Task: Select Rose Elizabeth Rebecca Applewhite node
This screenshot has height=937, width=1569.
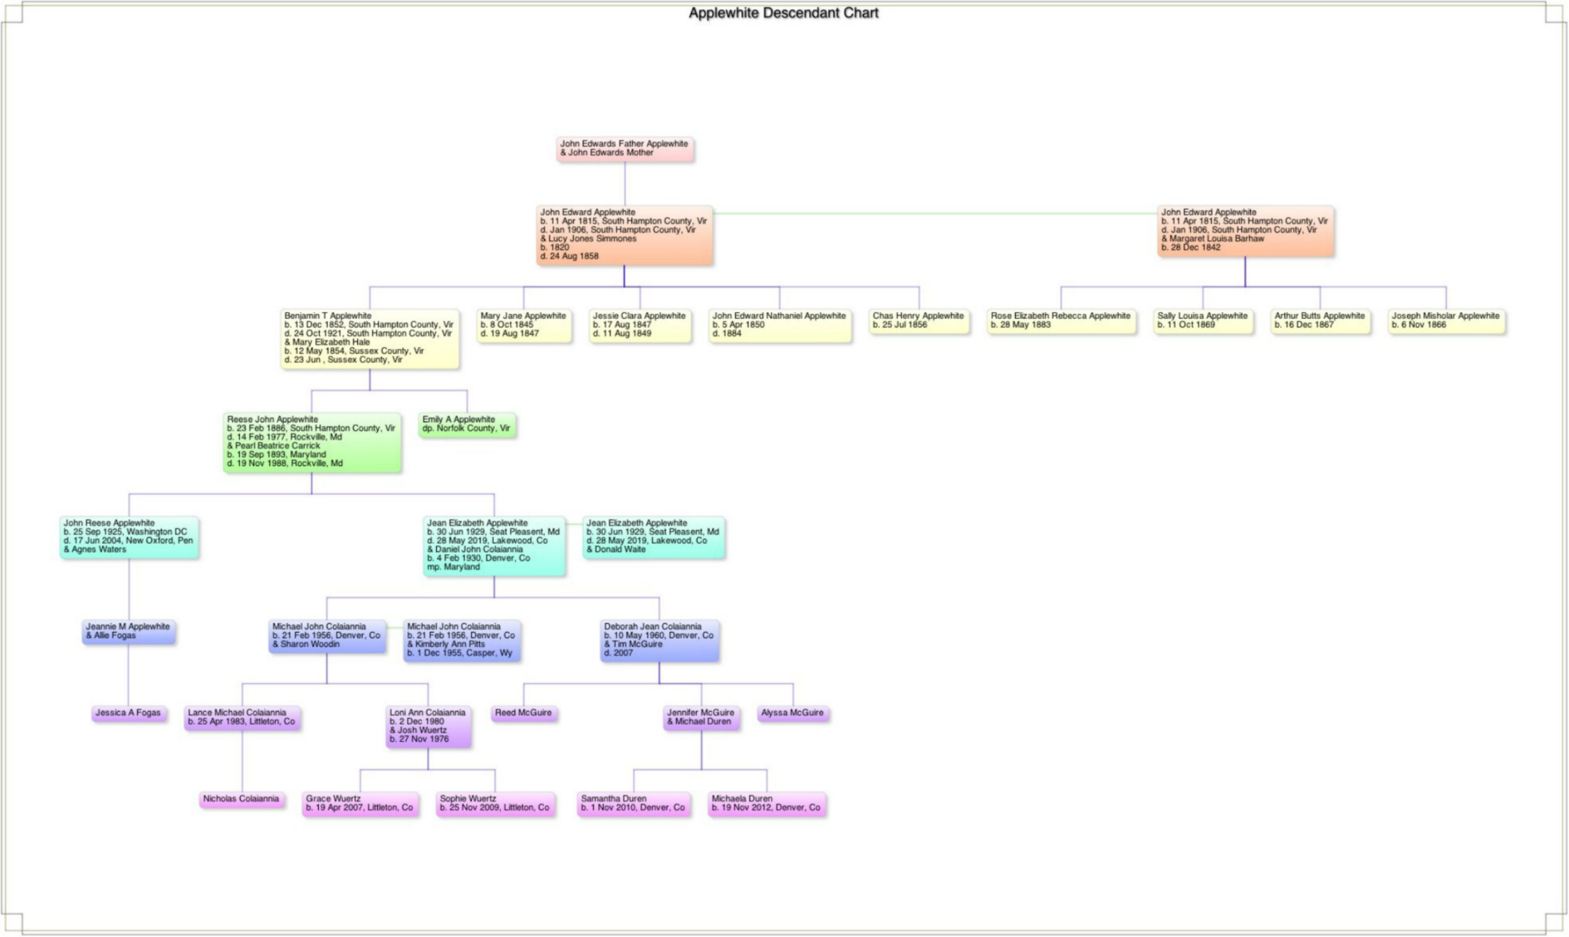Action: (x=1061, y=321)
